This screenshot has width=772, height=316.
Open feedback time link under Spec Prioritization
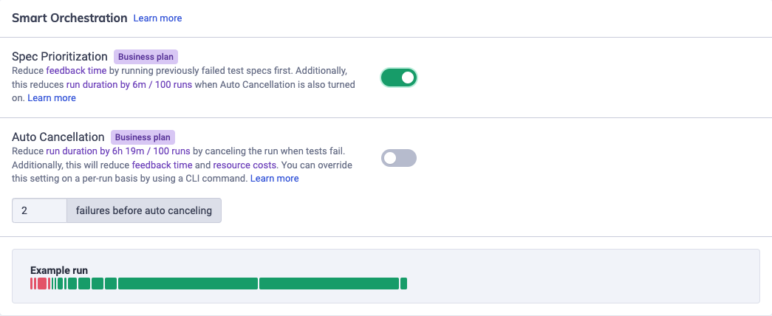(75, 71)
